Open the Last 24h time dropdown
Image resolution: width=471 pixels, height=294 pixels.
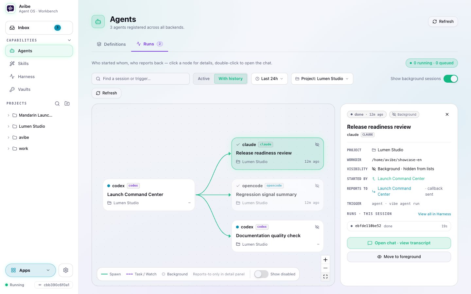click(270, 79)
